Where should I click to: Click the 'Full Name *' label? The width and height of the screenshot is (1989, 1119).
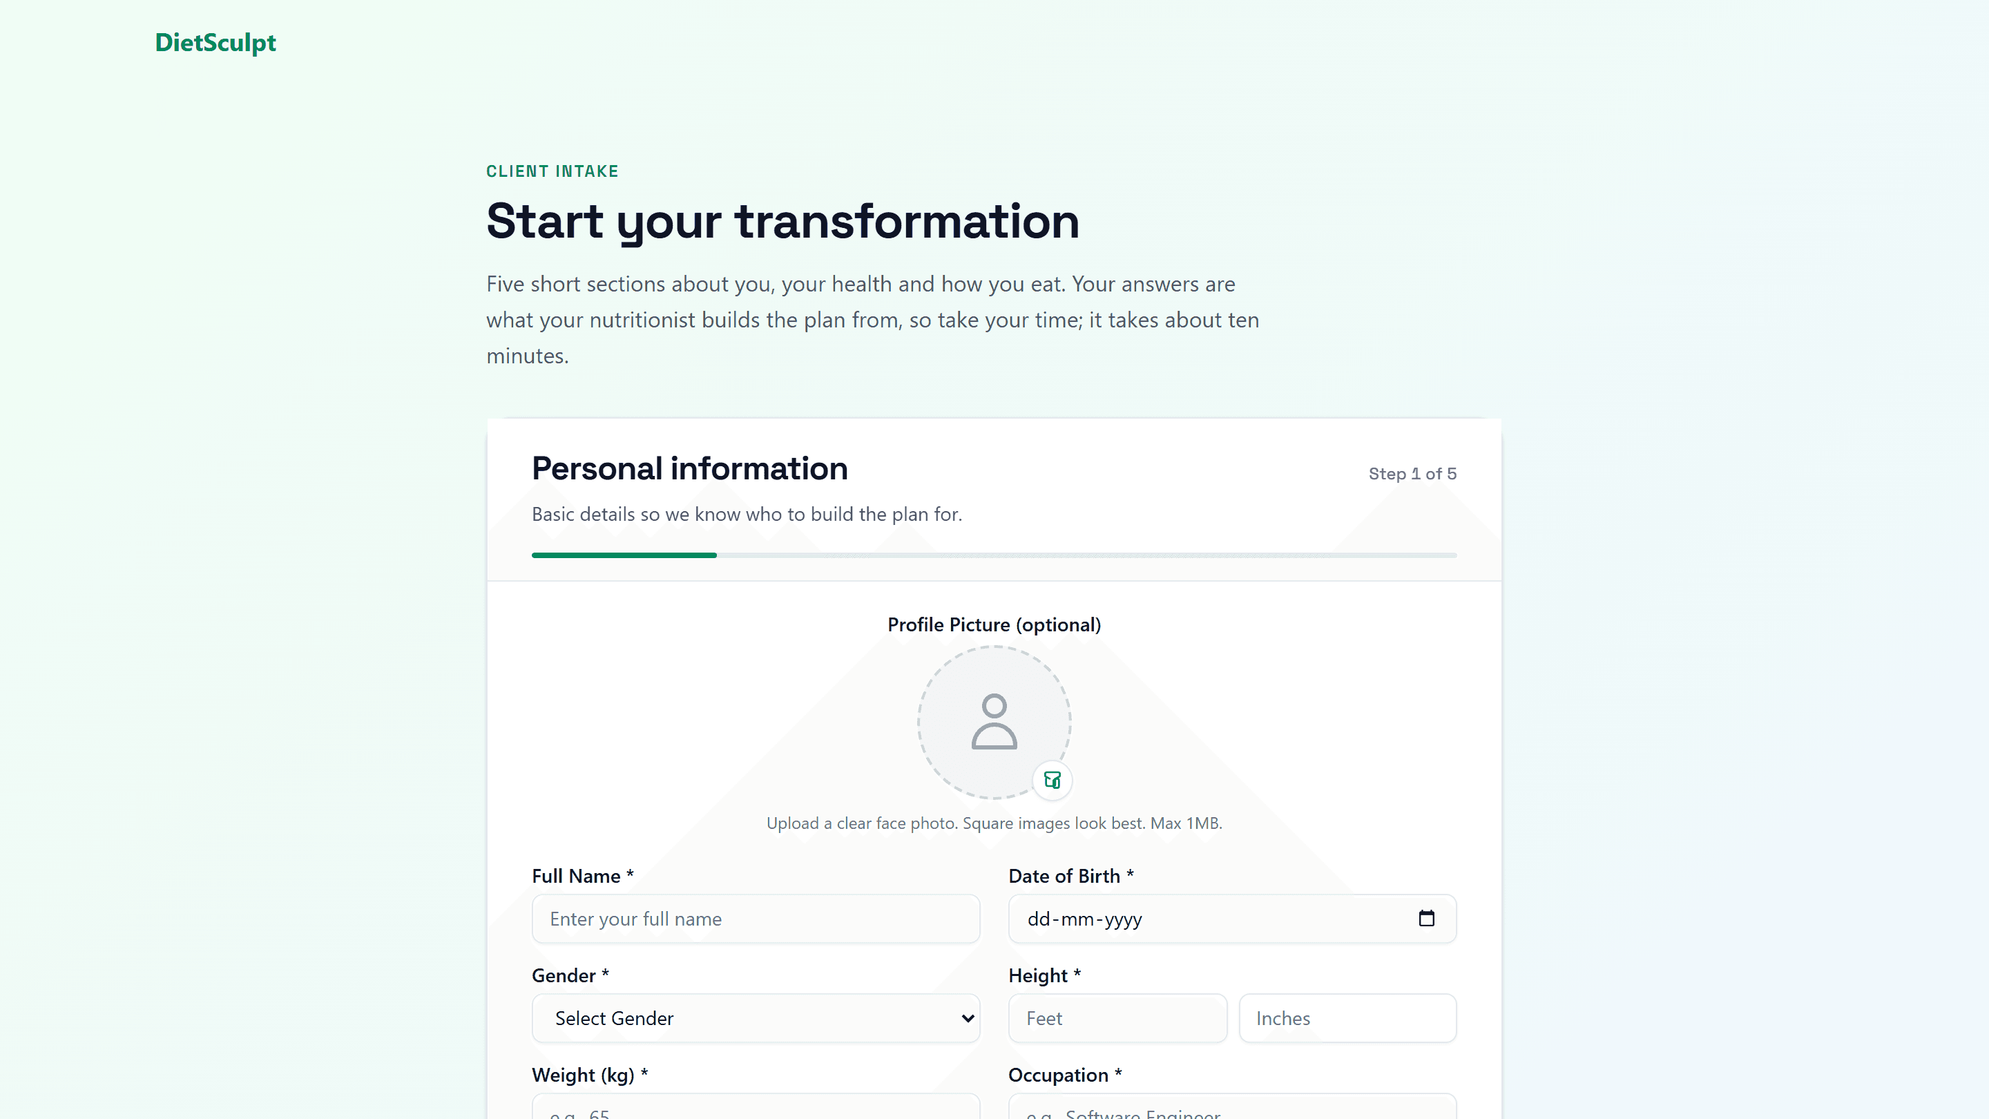pyautogui.click(x=582, y=876)
